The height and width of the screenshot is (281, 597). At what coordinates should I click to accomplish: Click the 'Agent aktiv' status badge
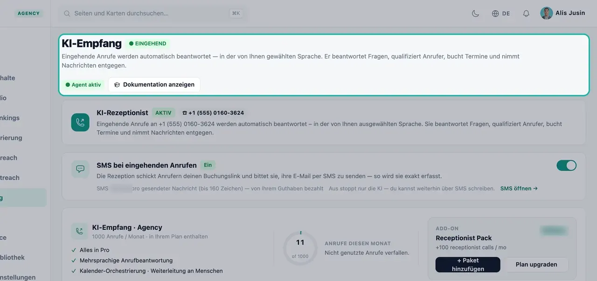tap(83, 85)
